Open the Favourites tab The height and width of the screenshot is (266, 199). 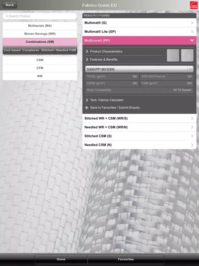126,259
